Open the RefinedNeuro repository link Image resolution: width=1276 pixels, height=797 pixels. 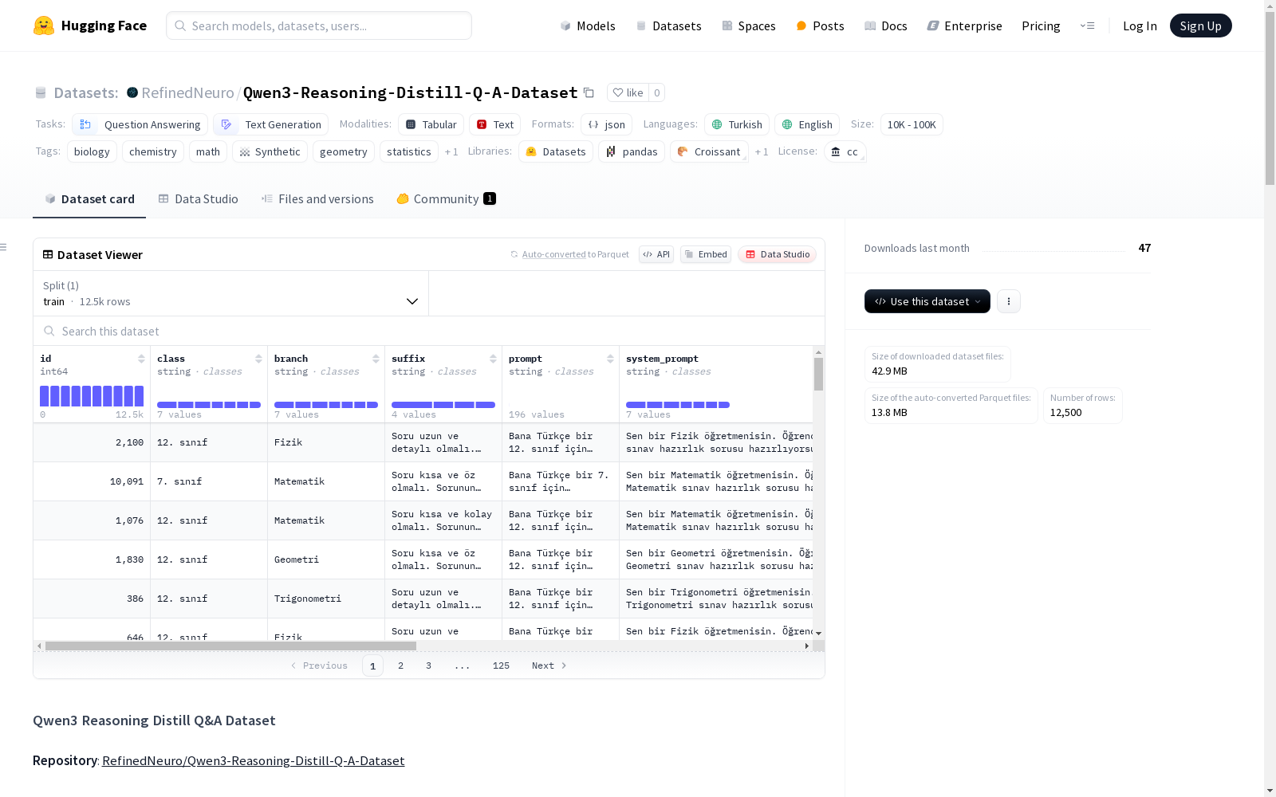tap(253, 760)
